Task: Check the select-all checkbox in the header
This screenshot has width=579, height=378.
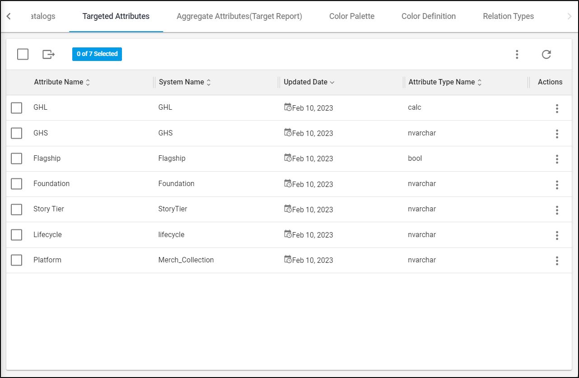Action: (x=23, y=54)
